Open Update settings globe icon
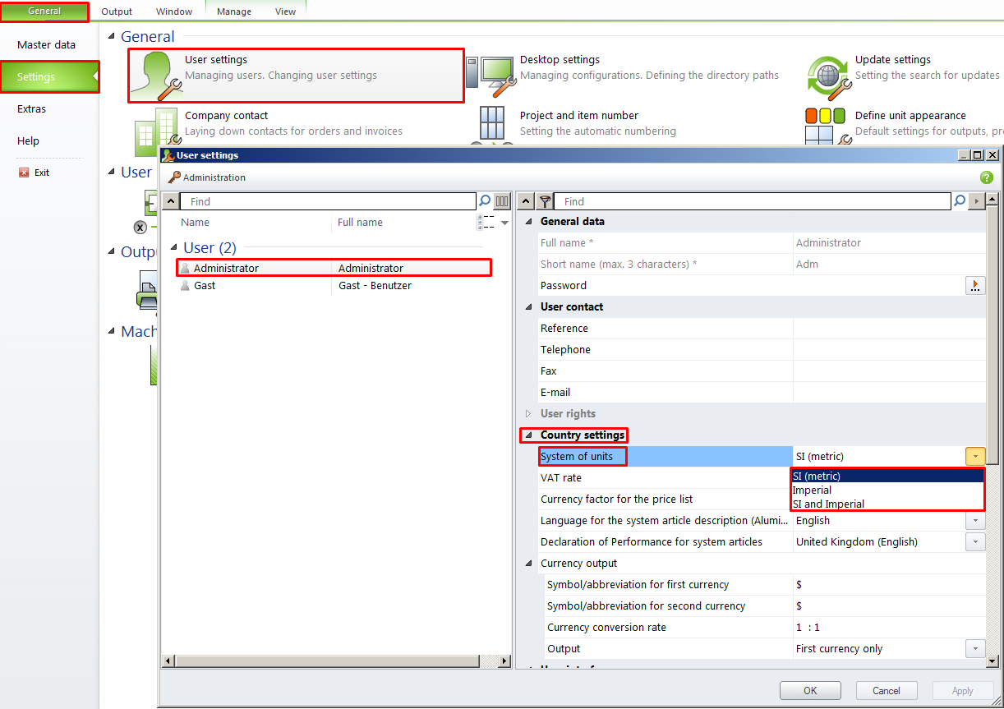Screen dimensions: 1004x709 point(827,76)
